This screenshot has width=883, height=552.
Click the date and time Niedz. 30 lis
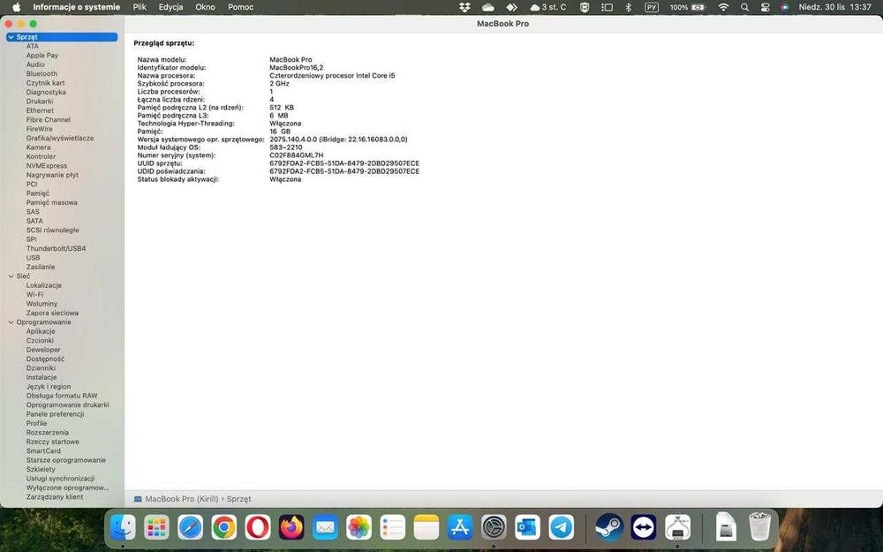click(834, 7)
